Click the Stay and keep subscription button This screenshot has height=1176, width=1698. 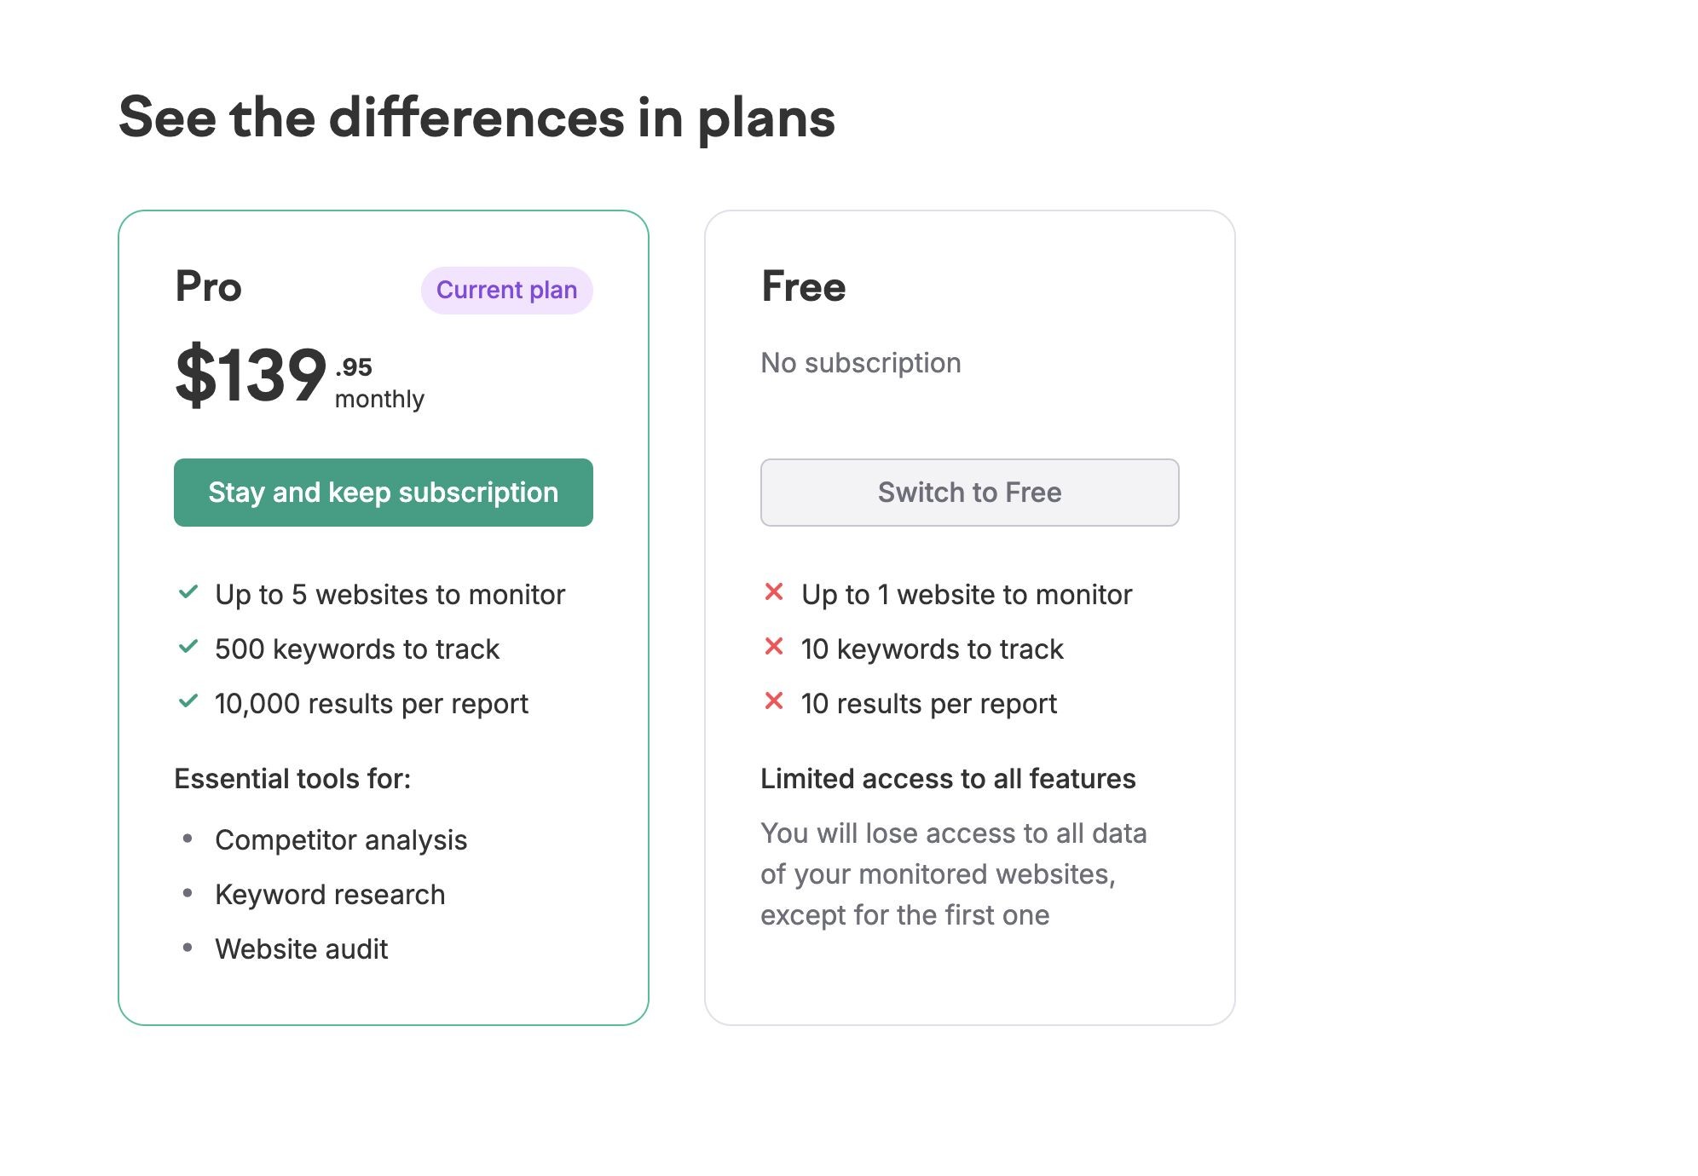(x=383, y=493)
